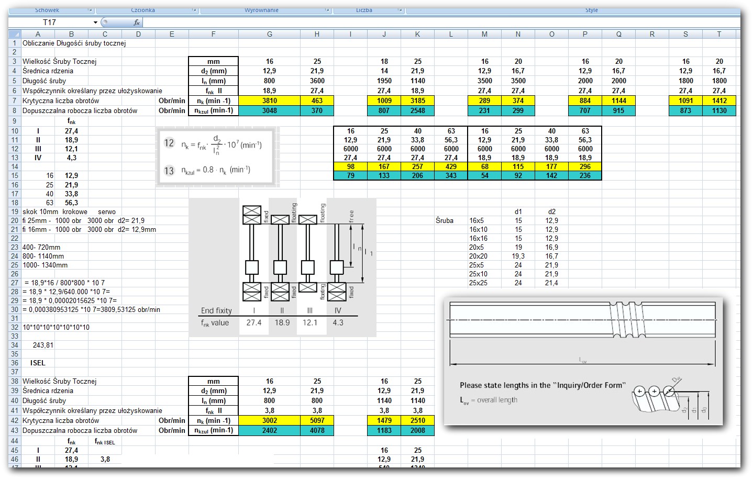
Task: Click the yellow cell with value 3810
Action: pos(270,101)
